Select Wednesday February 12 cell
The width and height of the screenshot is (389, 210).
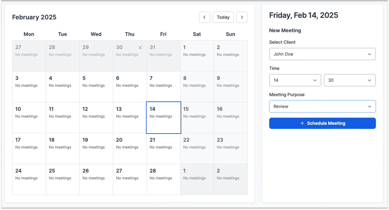96,118
